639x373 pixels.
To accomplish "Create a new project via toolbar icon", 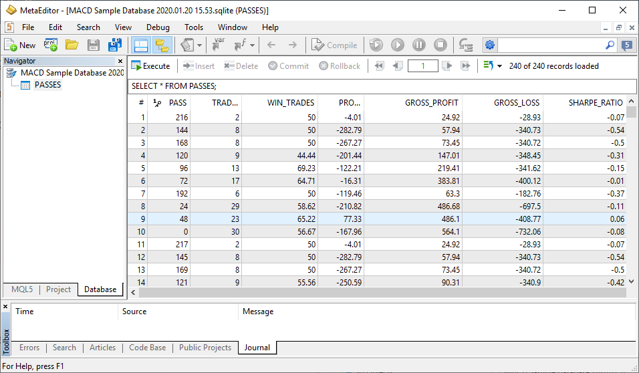I will point(51,45).
